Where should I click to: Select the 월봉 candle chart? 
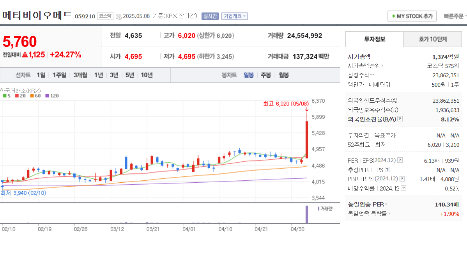pos(284,75)
